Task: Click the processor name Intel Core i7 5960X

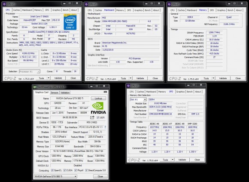Action: 39,16
